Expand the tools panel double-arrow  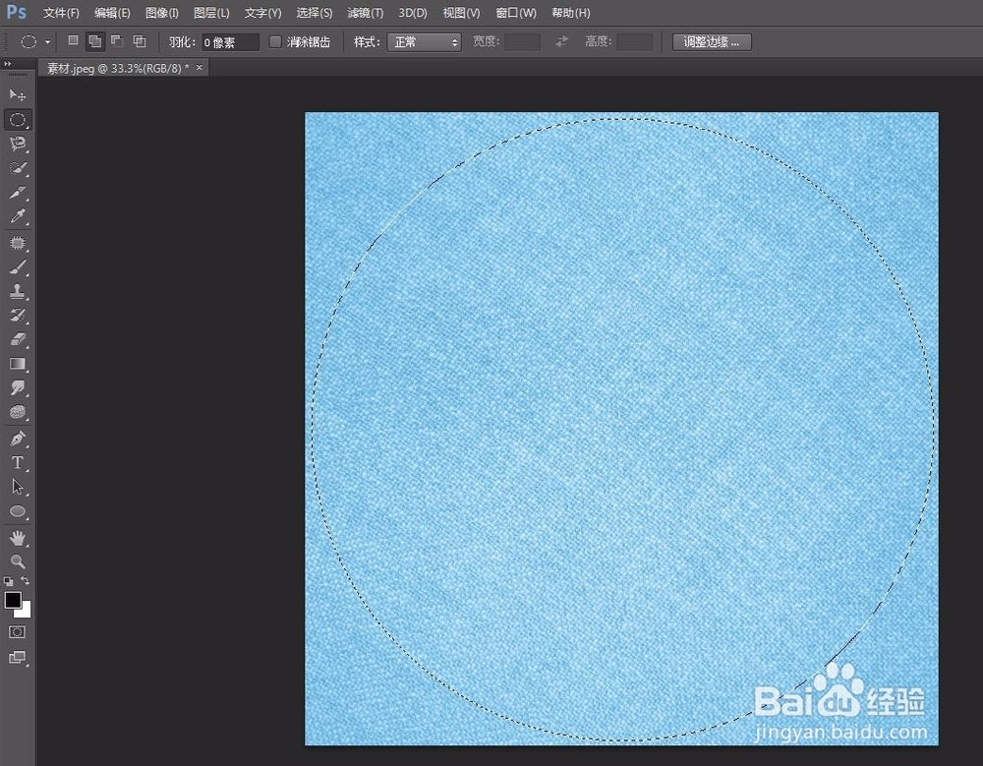point(8,63)
